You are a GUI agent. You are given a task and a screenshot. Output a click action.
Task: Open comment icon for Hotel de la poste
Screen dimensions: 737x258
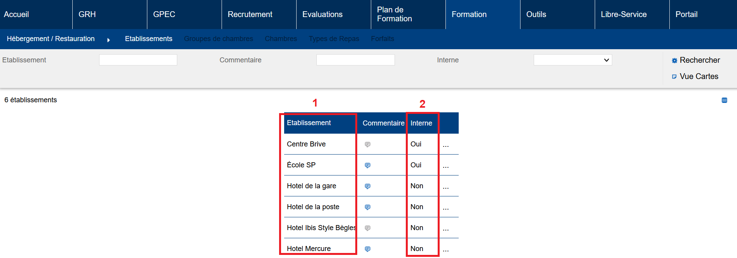click(367, 207)
